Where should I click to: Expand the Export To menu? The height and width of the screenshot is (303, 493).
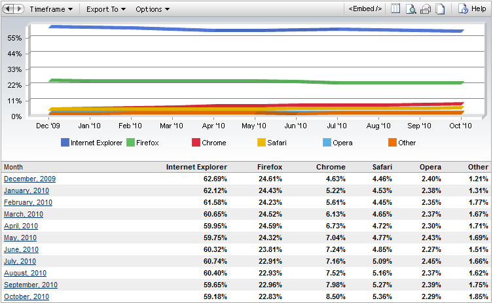105,9
